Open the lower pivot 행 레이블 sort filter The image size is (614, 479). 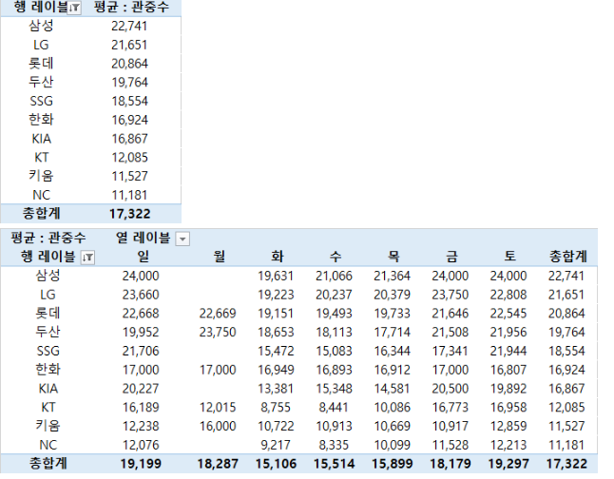coord(87,258)
